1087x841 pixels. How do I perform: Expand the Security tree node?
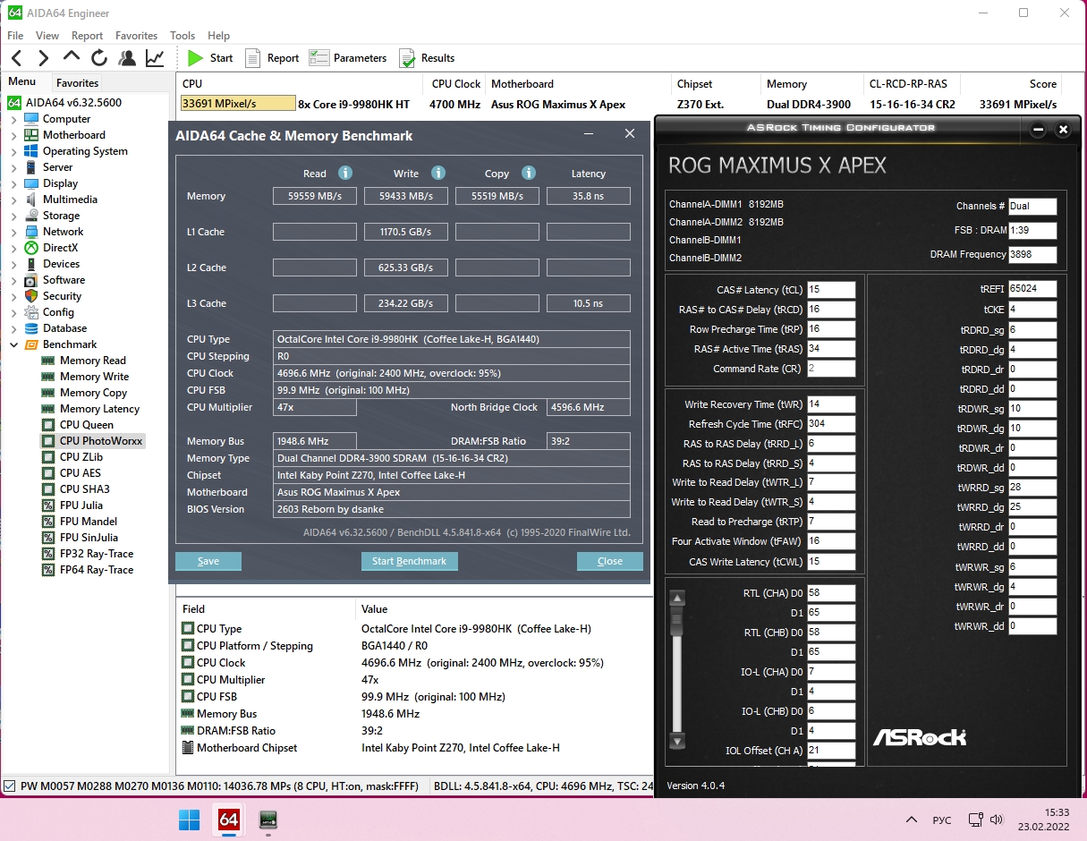coord(13,296)
